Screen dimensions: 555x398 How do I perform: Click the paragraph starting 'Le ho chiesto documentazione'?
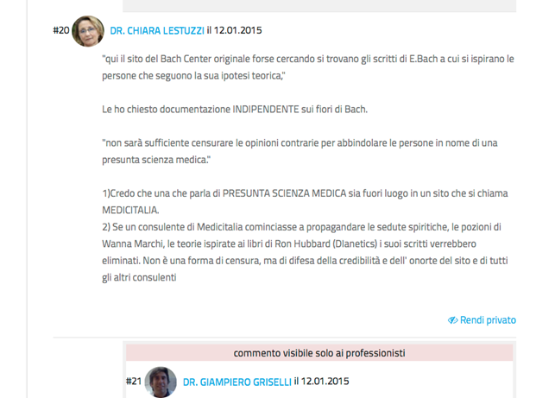[x=235, y=110]
